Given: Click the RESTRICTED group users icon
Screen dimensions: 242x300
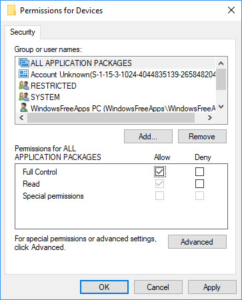Looking at the screenshot, I should 24,85.
